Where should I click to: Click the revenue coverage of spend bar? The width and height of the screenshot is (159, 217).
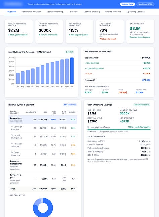click(x=119, y=130)
